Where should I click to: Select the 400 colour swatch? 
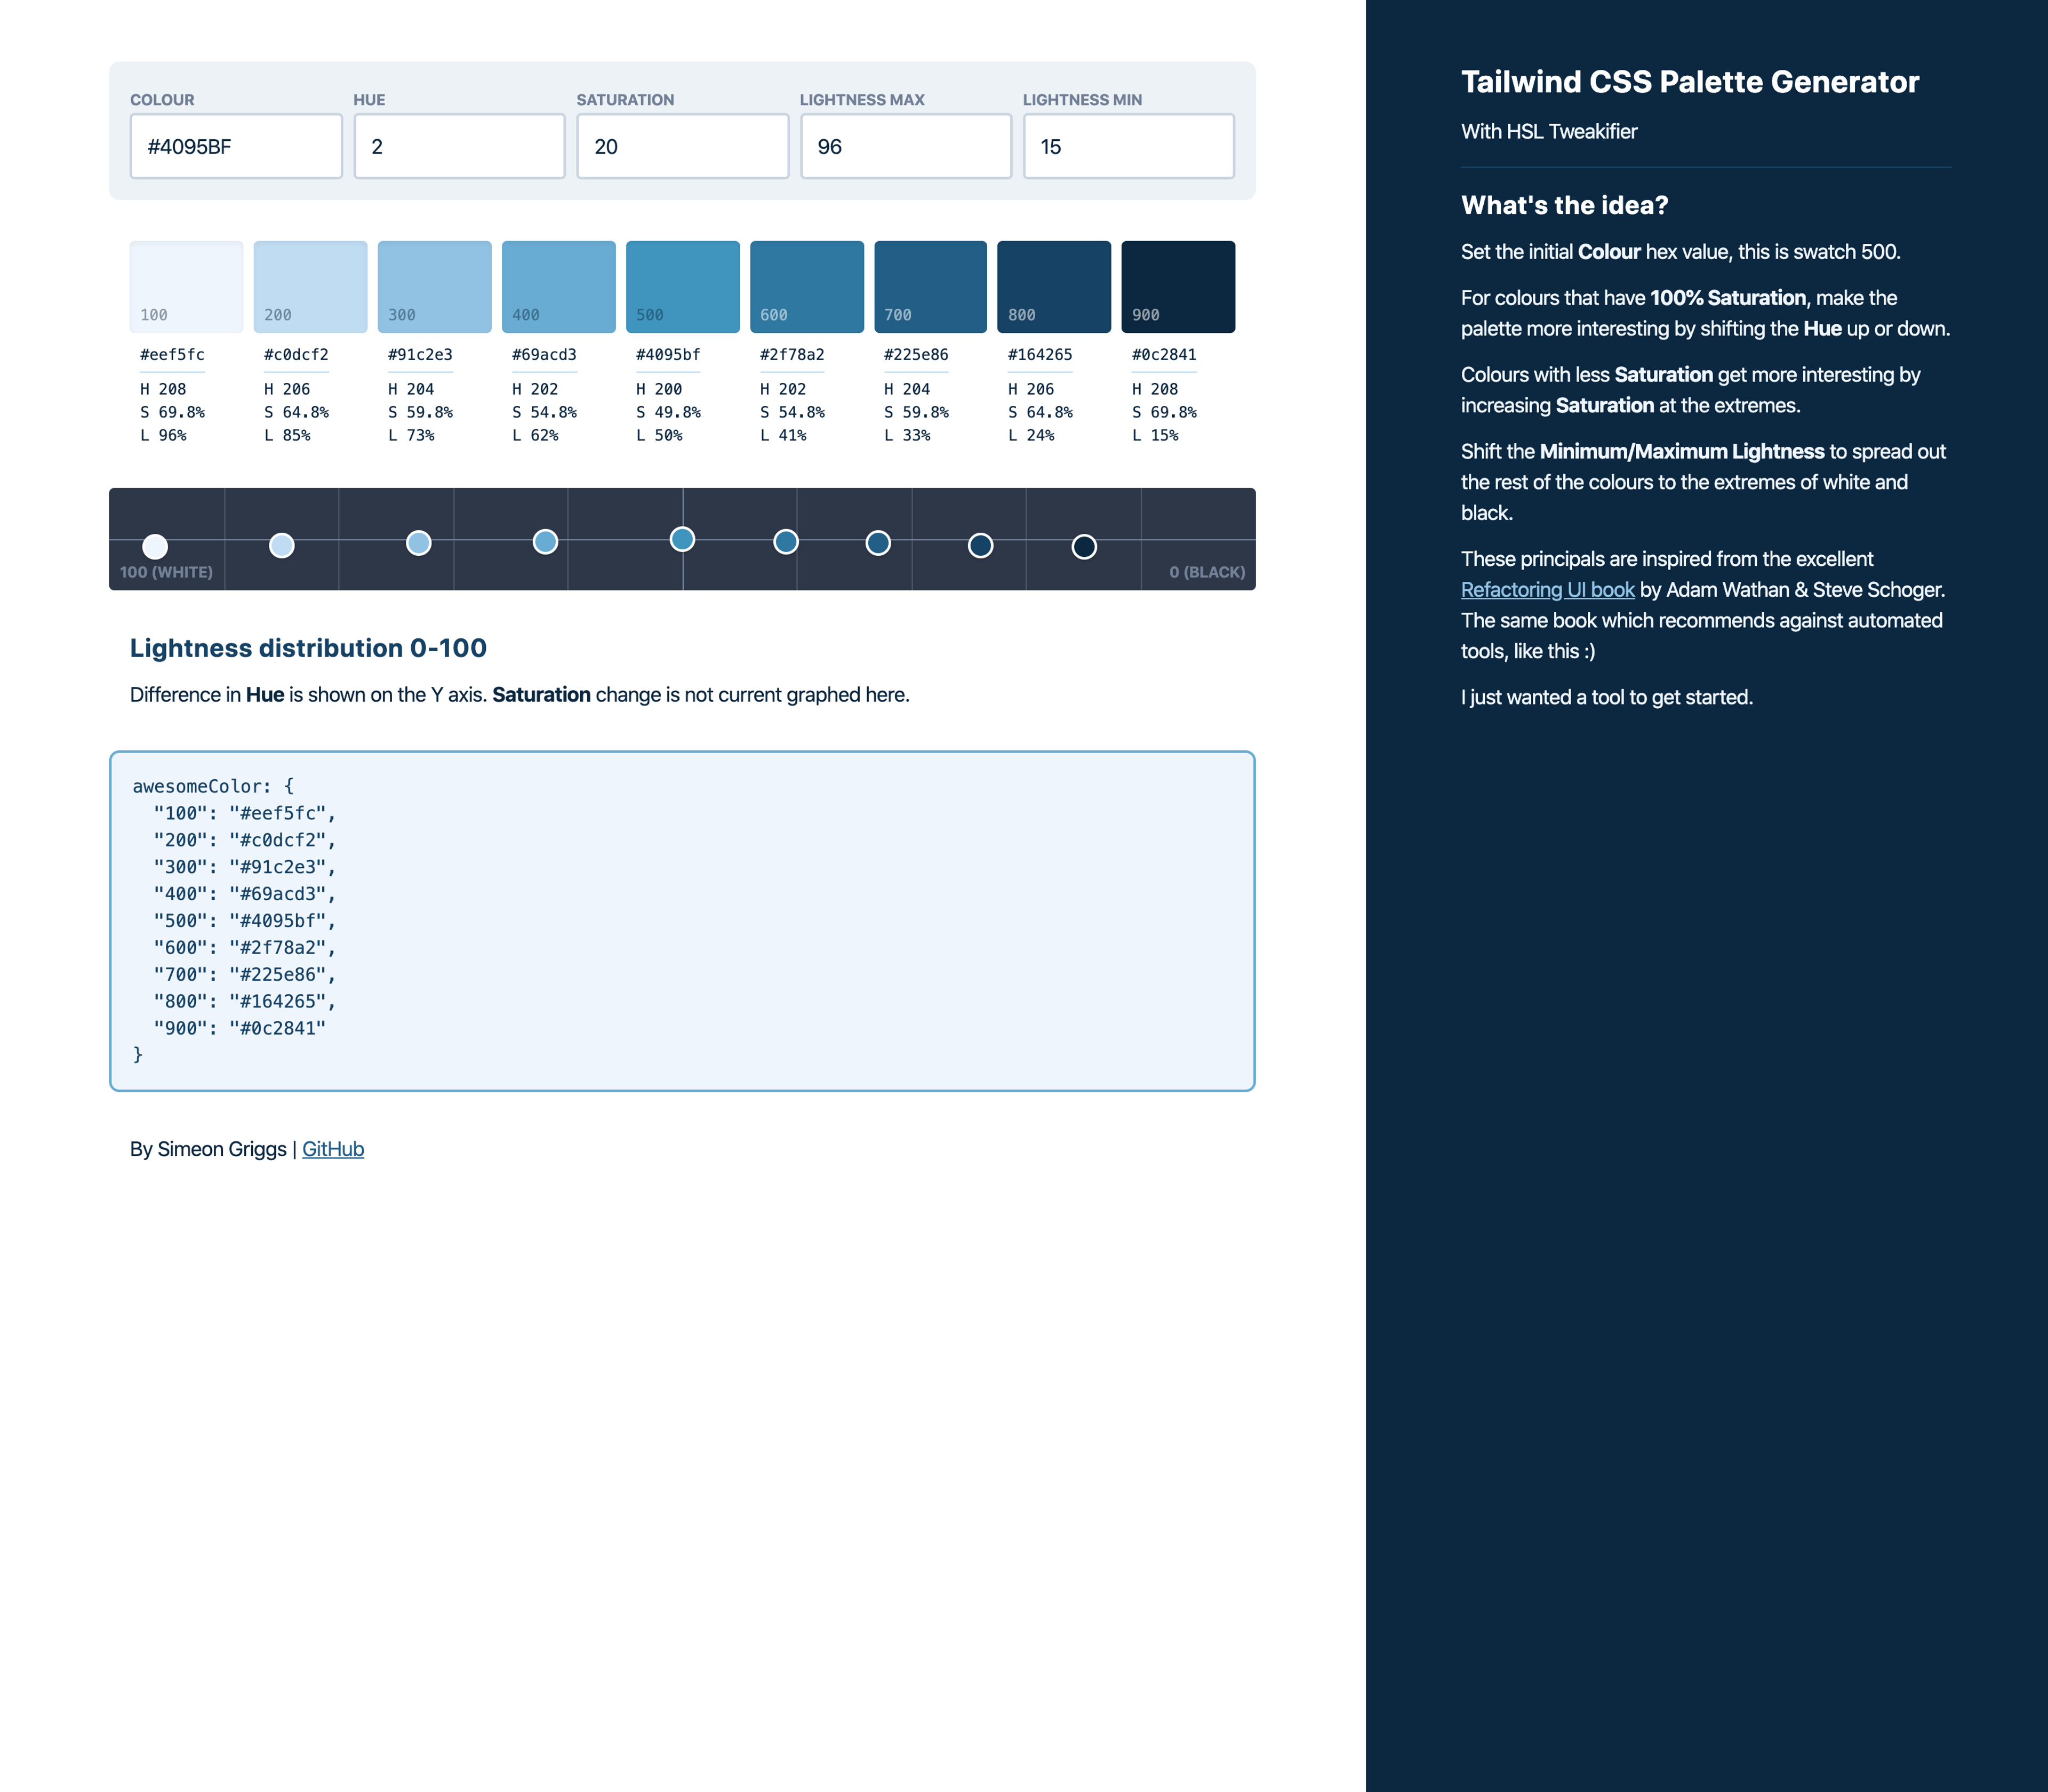pyautogui.click(x=558, y=286)
